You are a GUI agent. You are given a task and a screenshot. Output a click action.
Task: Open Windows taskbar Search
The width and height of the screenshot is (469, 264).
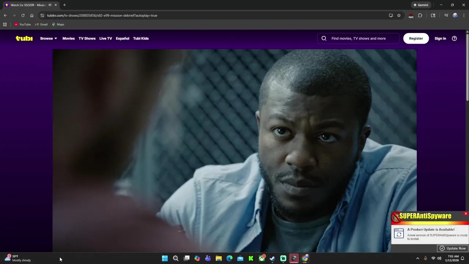click(176, 258)
